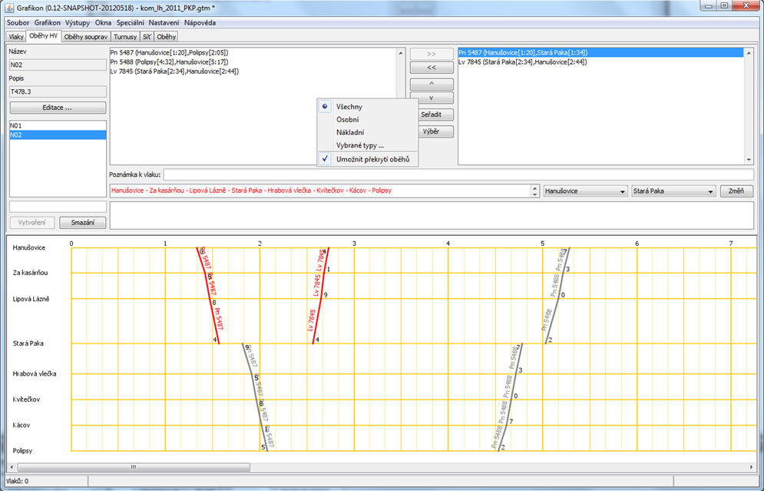The width and height of the screenshot is (764, 491).
Task: Select N01 in the circulation list
Action: pyautogui.click(x=58, y=126)
